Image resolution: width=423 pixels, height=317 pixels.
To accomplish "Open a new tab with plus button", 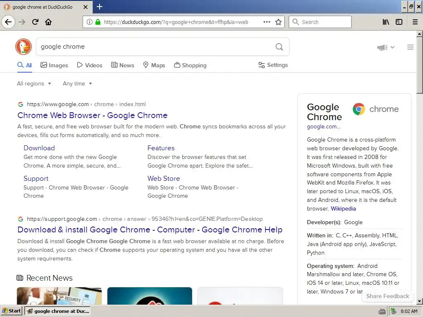I will tap(100, 7).
